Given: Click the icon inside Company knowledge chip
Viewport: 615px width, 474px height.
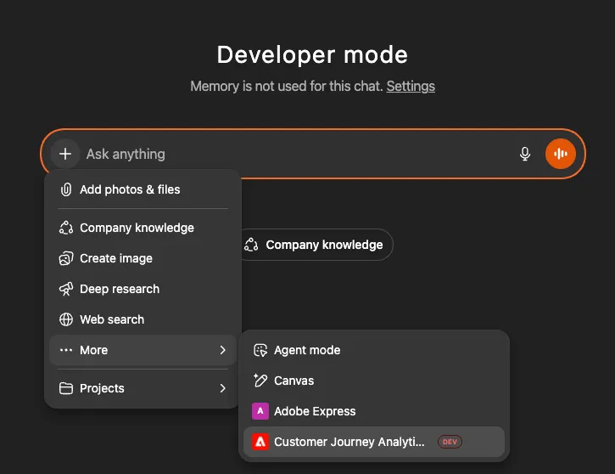Looking at the screenshot, I should 251,245.
